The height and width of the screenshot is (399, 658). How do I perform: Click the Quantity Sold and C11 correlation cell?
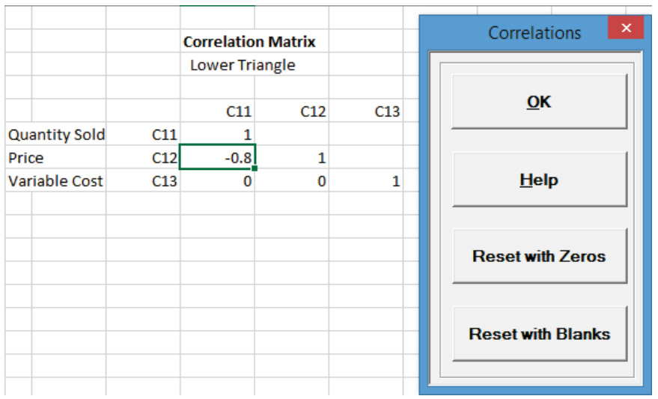point(217,135)
